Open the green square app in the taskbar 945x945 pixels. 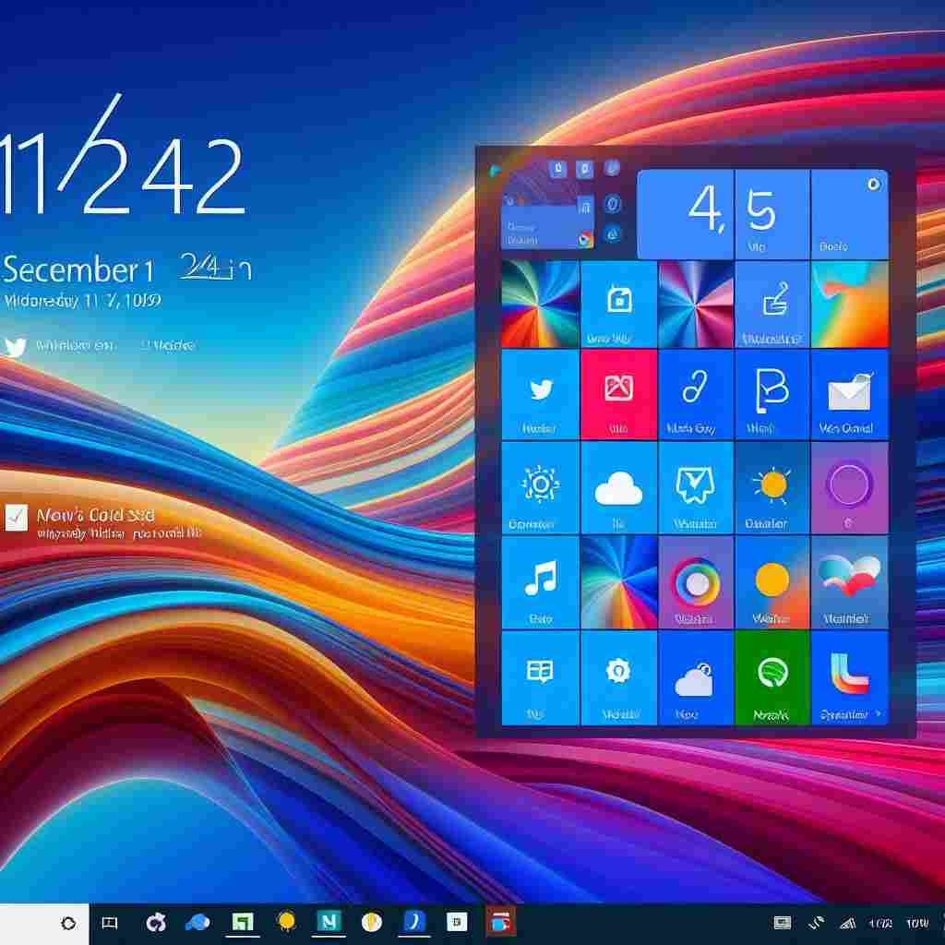tap(243, 922)
